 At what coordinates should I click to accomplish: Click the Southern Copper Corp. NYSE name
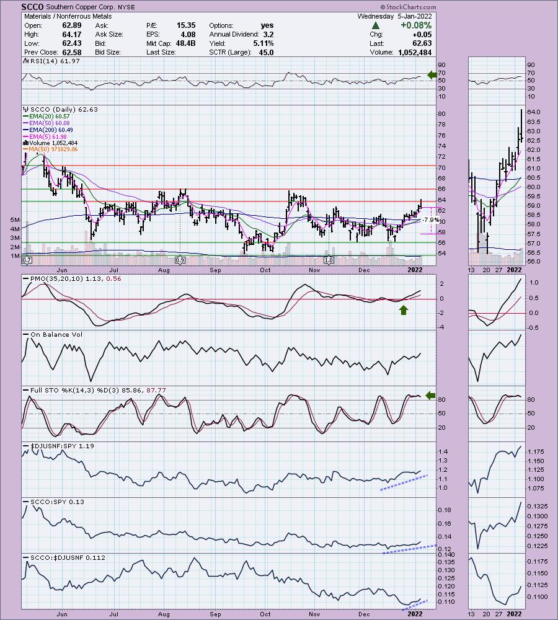pos(90,7)
